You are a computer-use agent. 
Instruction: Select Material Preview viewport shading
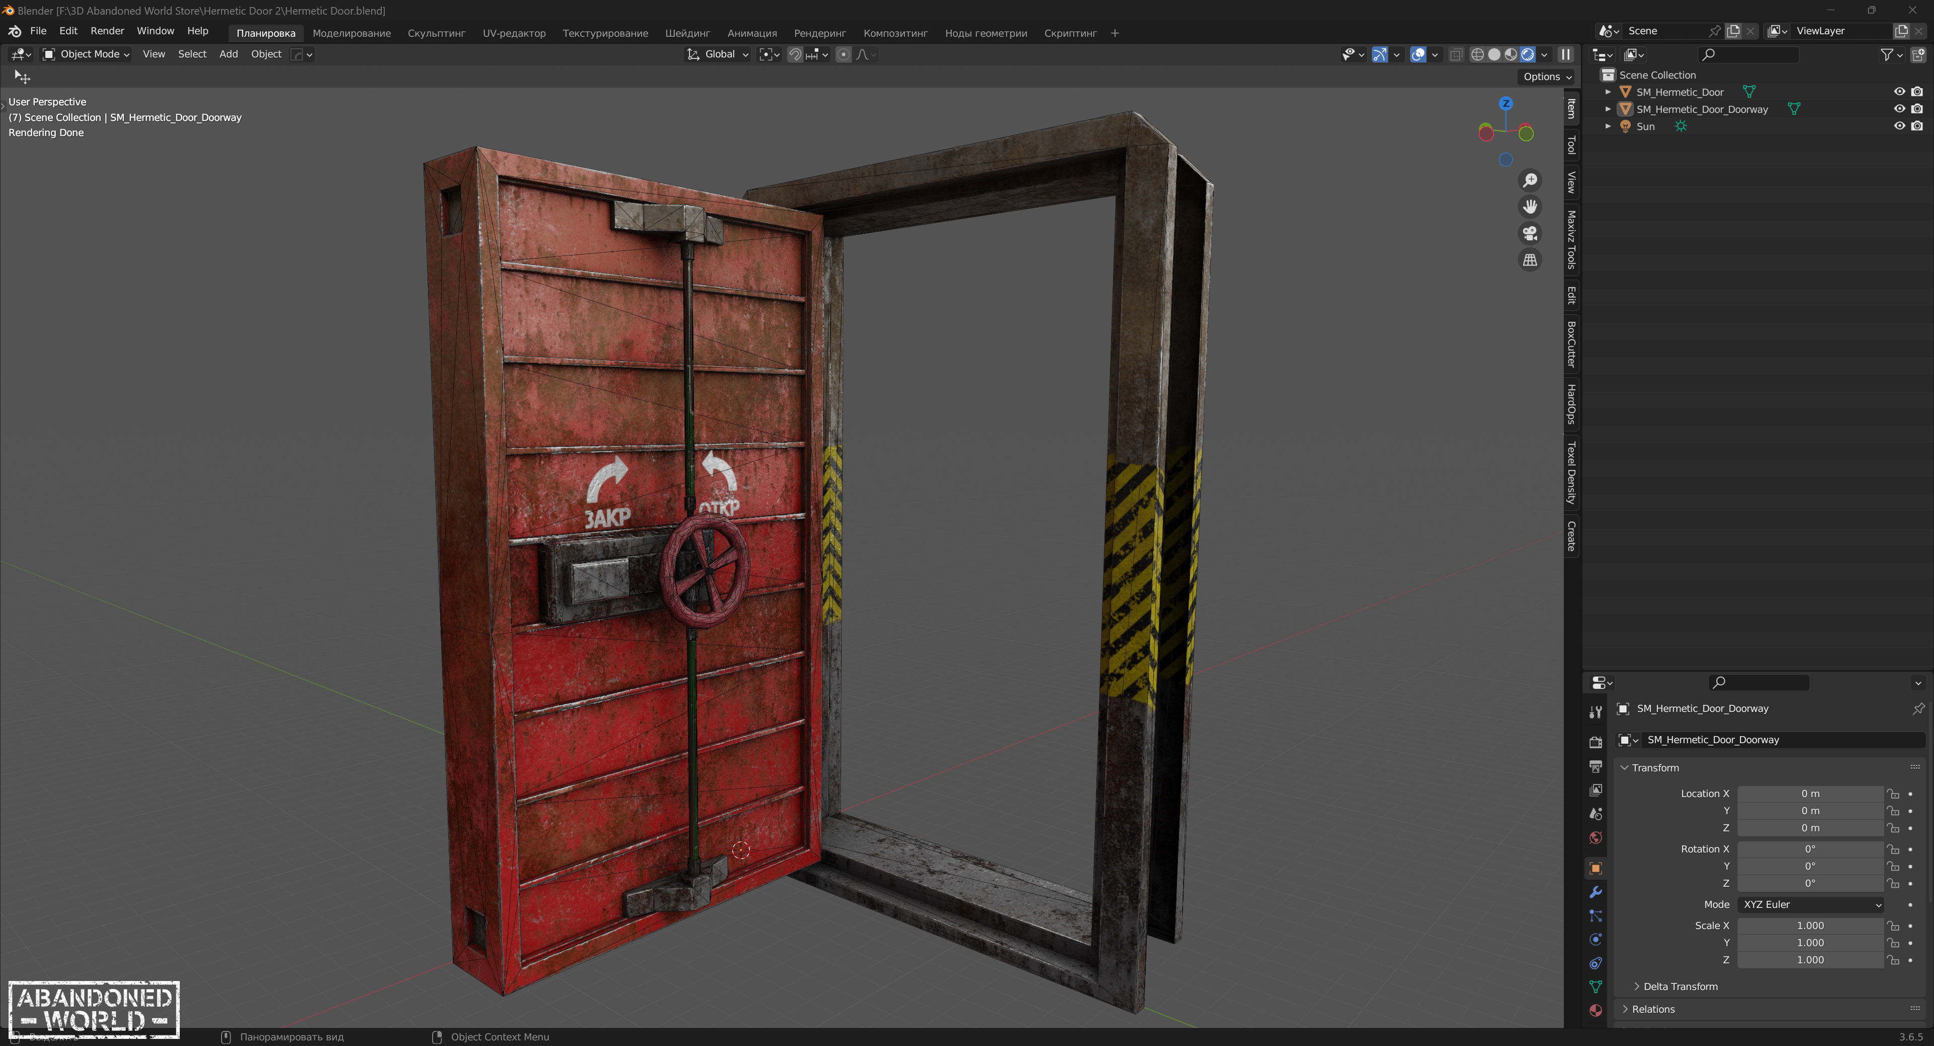point(1510,54)
